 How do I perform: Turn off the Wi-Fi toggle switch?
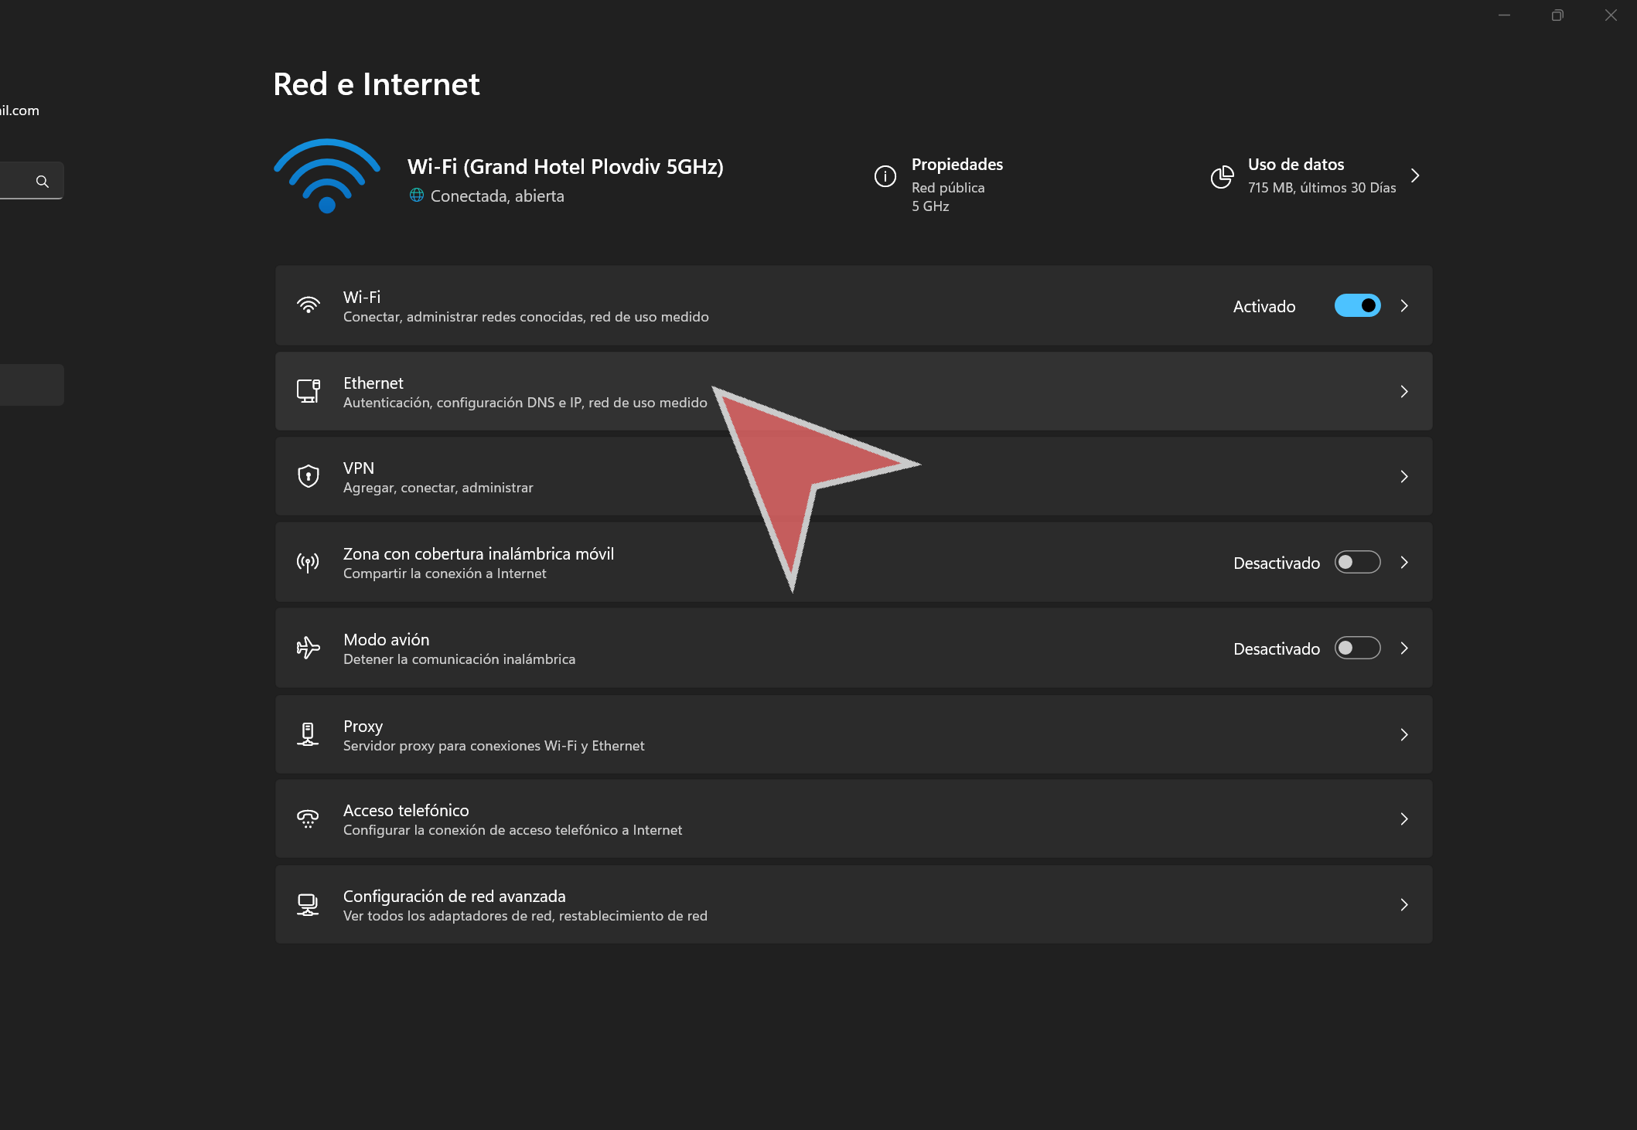coord(1357,306)
